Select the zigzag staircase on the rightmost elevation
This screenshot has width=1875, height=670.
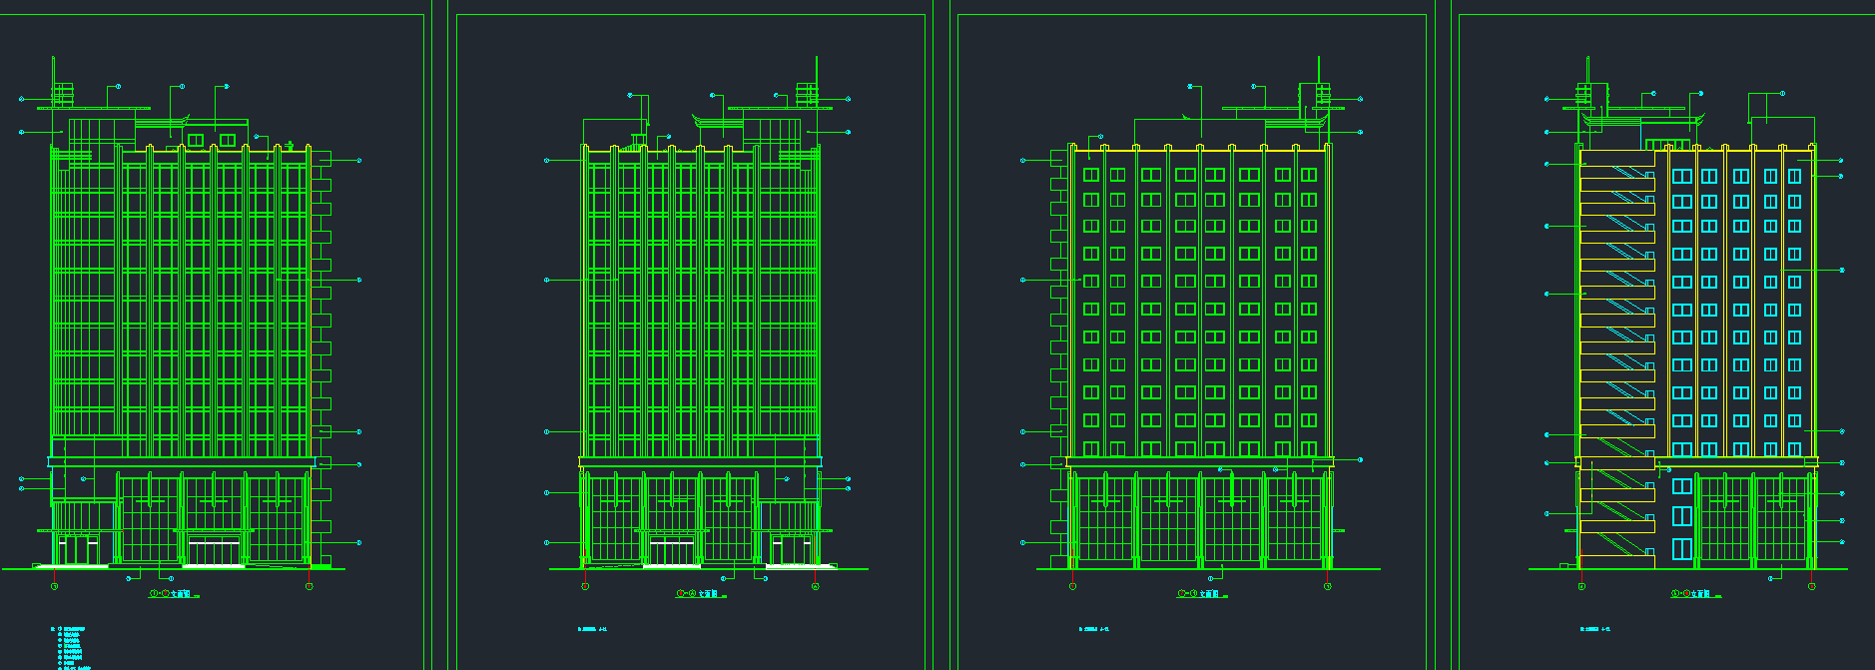coord(1617,359)
